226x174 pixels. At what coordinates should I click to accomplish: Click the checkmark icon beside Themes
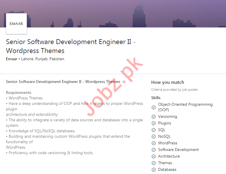pos(154,163)
